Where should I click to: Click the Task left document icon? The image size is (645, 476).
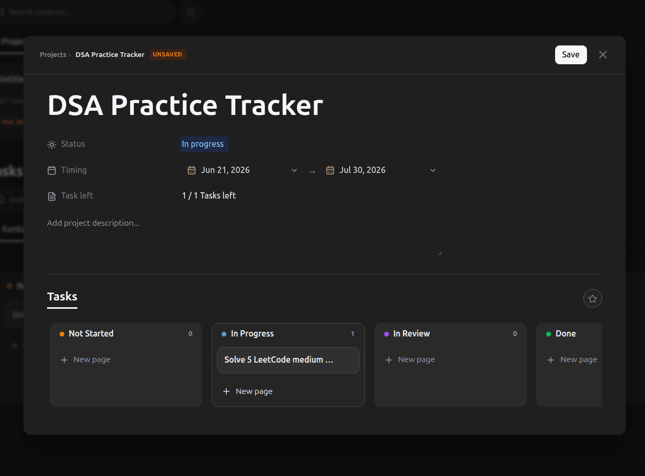[52, 196]
